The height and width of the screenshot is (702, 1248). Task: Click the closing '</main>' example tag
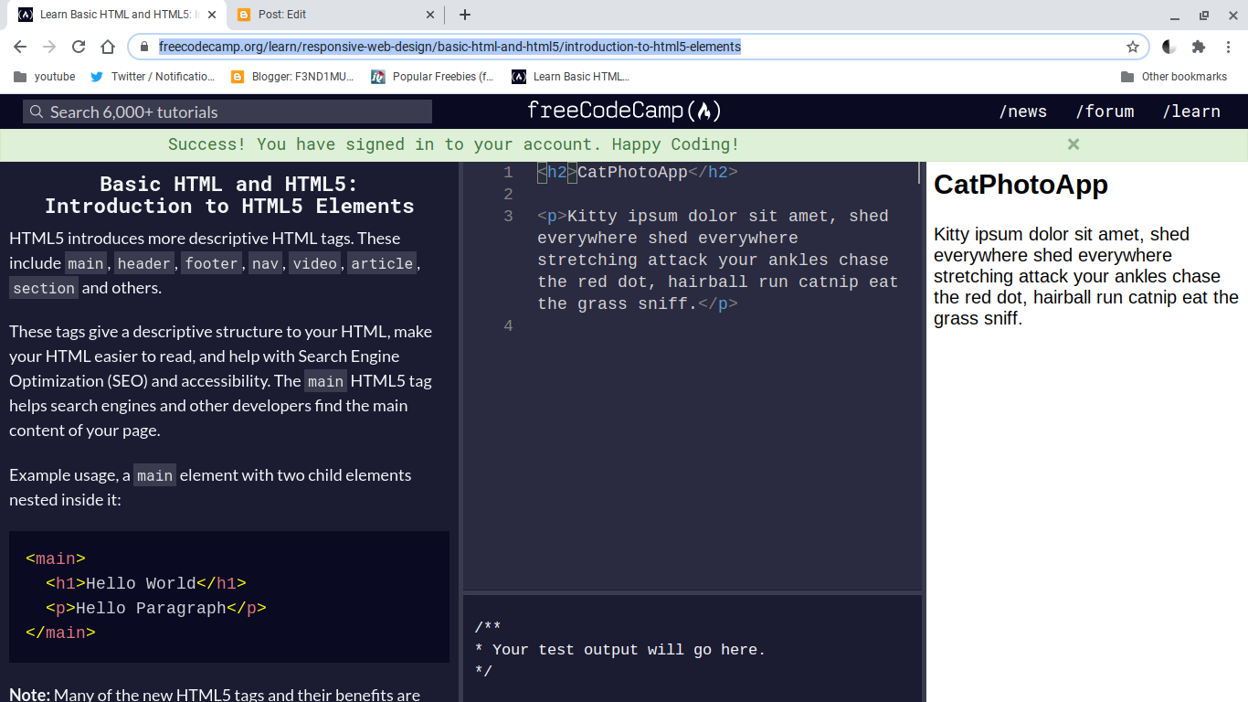pyautogui.click(x=60, y=633)
